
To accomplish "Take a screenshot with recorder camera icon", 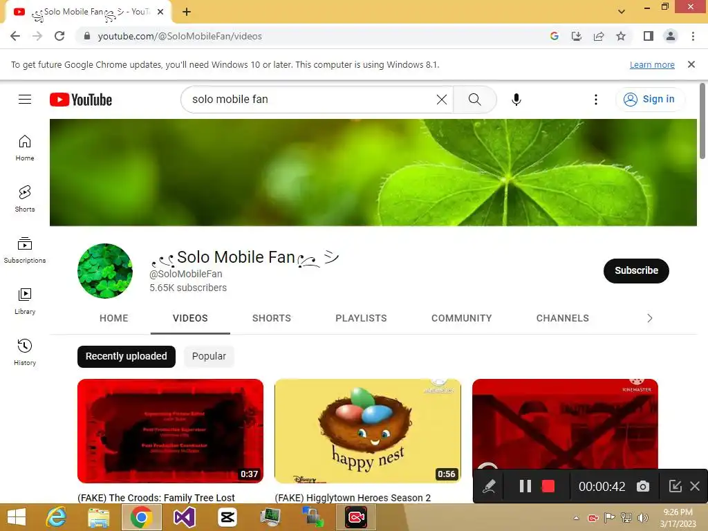I will pyautogui.click(x=643, y=486).
